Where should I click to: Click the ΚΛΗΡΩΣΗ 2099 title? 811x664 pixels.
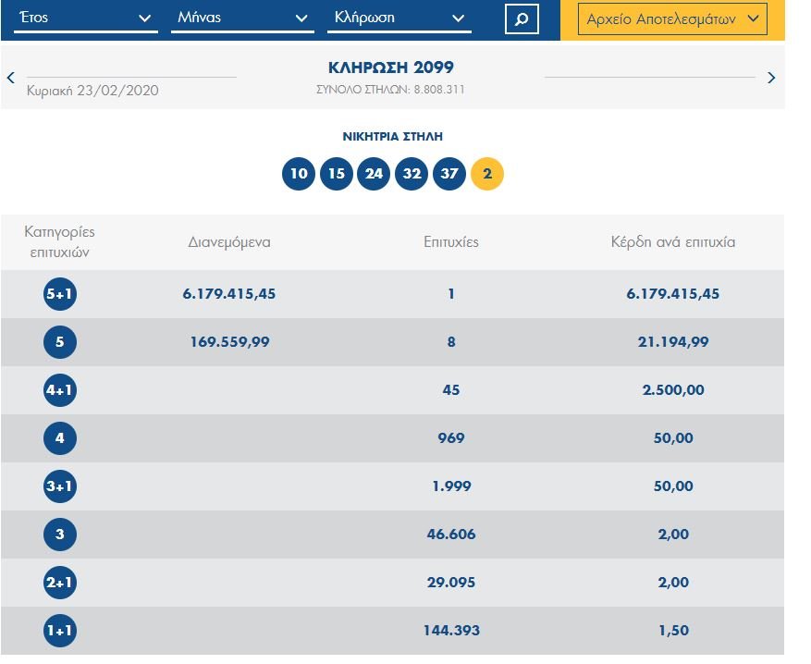point(391,68)
